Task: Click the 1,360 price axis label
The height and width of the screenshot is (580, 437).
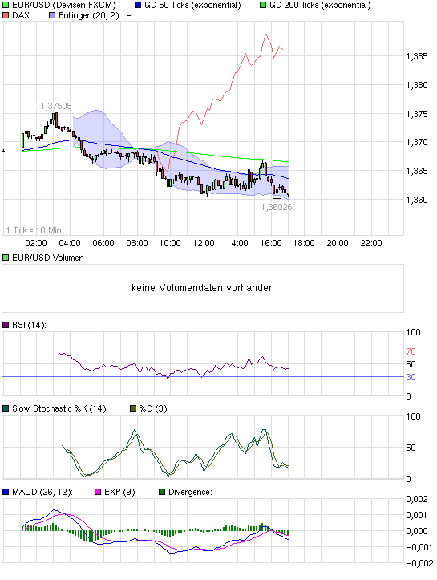Action: (x=417, y=200)
